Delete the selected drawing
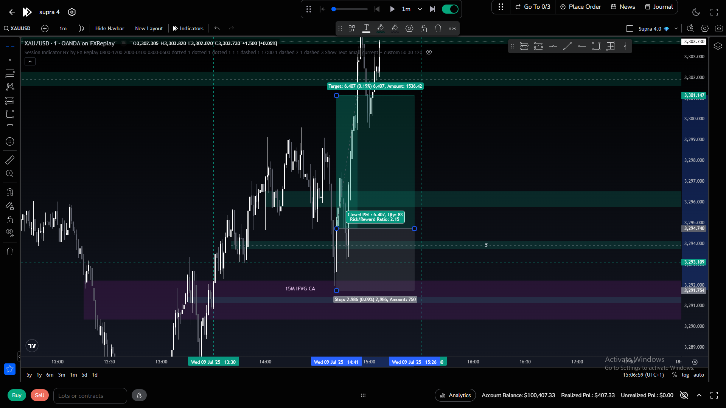The image size is (726, 408). pyautogui.click(x=438, y=28)
